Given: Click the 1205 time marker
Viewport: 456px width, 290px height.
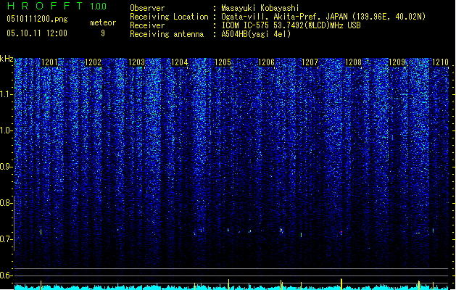Looking at the screenshot, I should (223, 62).
